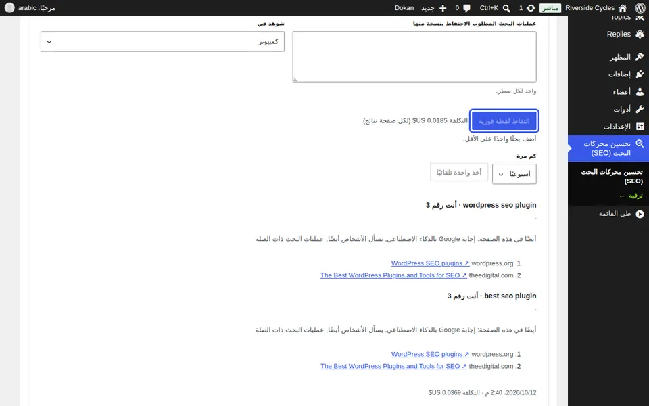Screen dimensions: 649x406
Task: Open the WordPress logo menu
Action: coord(640,8)
